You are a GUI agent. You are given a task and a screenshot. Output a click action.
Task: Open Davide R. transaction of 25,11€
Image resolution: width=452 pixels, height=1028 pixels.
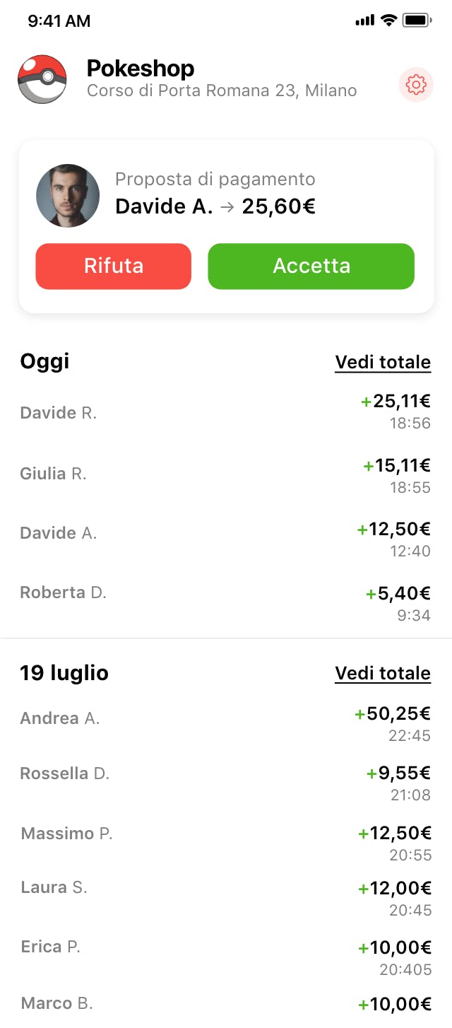(225, 412)
